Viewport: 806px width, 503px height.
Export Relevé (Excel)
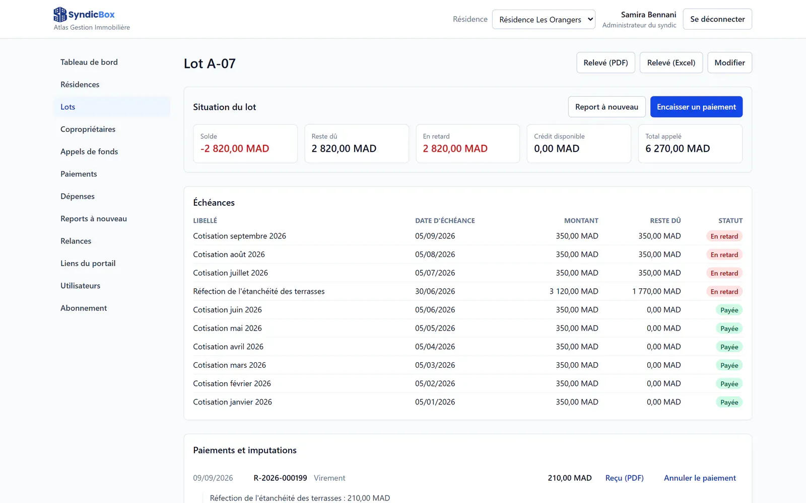[671, 63]
